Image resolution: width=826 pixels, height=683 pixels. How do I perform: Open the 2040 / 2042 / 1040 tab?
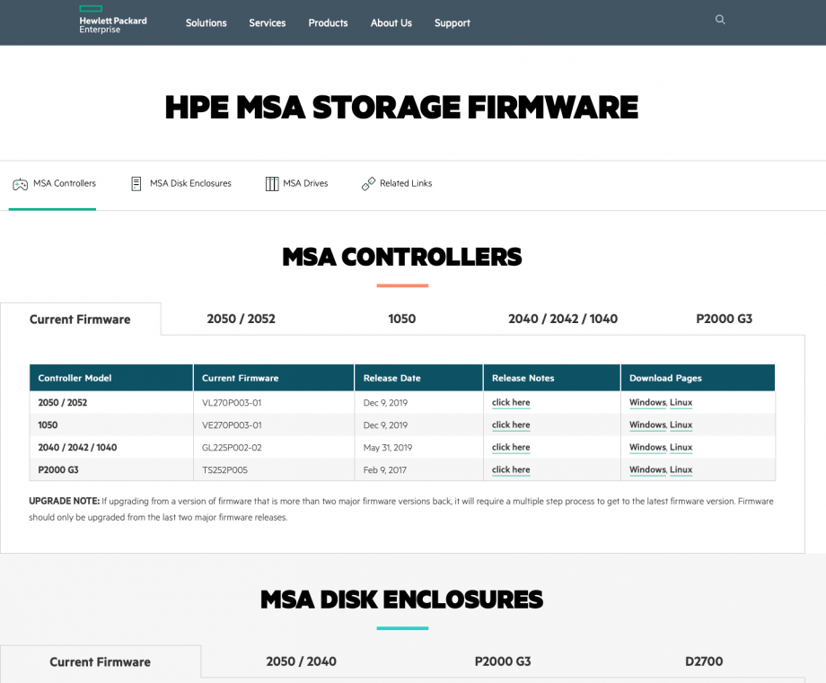[x=562, y=318]
